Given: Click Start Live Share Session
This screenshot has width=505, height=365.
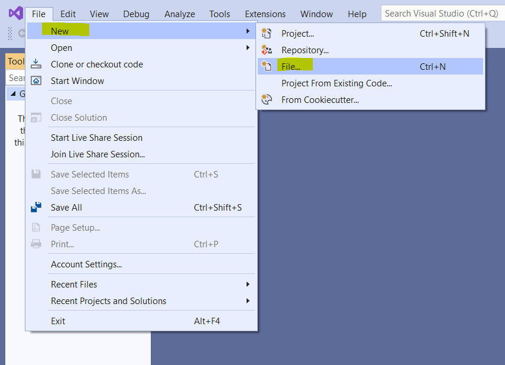Looking at the screenshot, I should point(96,138).
